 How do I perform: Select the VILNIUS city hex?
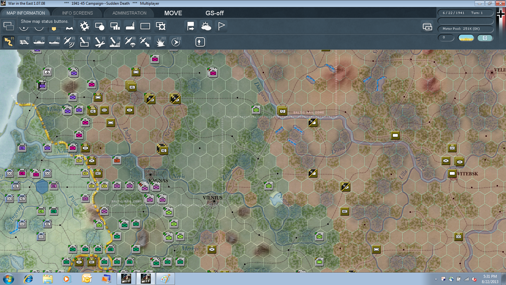click(x=214, y=201)
